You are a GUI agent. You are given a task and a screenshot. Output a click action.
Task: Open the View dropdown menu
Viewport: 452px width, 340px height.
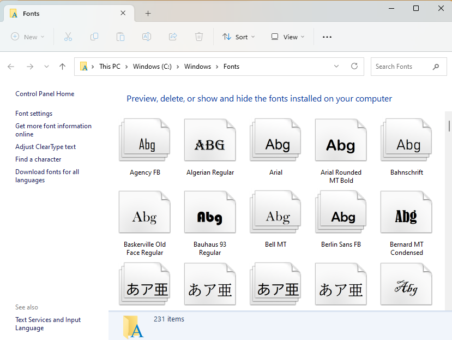click(288, 37)
